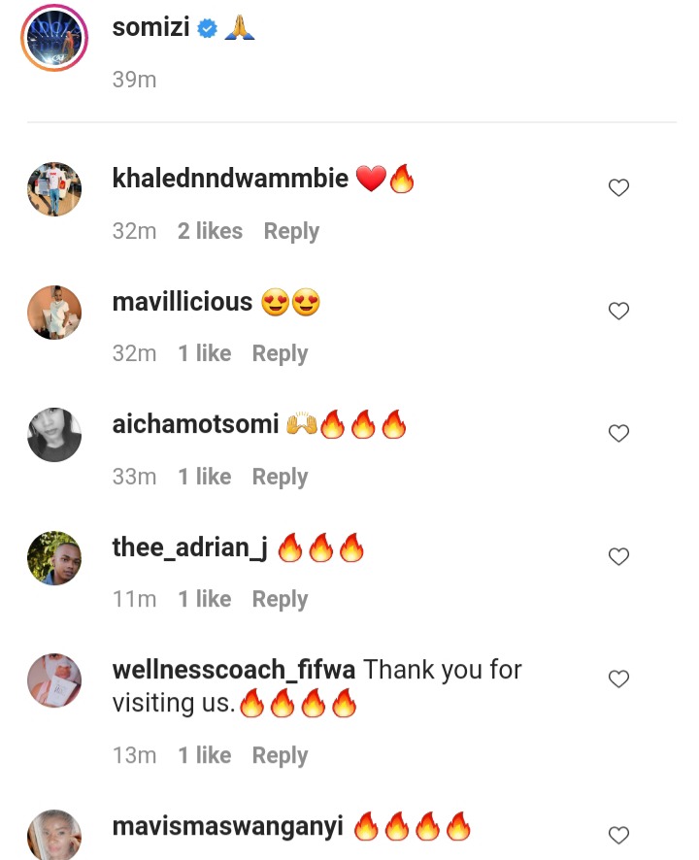Like mavismaswanganyi's comment with heart icon
Viewport: 699px width, 860px height.
pyautogui.click(x=618, y=836)
